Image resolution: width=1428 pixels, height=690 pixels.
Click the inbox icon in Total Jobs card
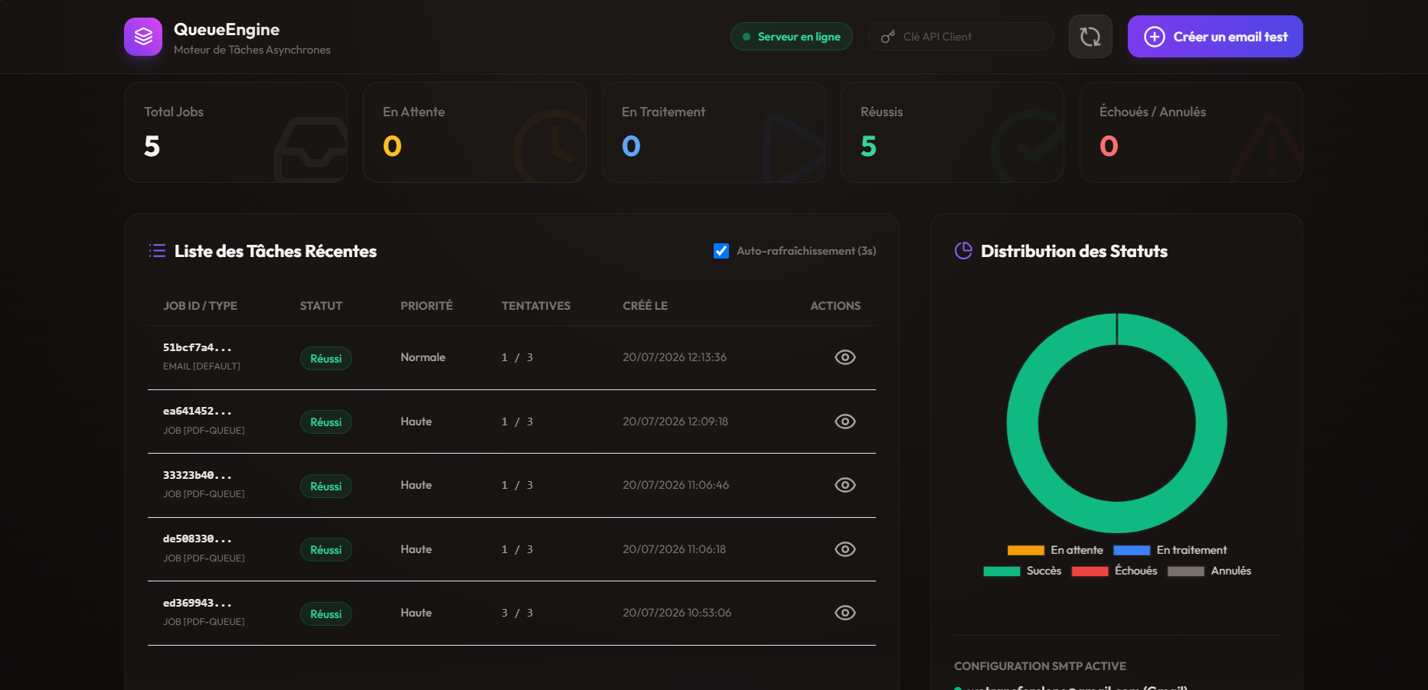point(311,149)
